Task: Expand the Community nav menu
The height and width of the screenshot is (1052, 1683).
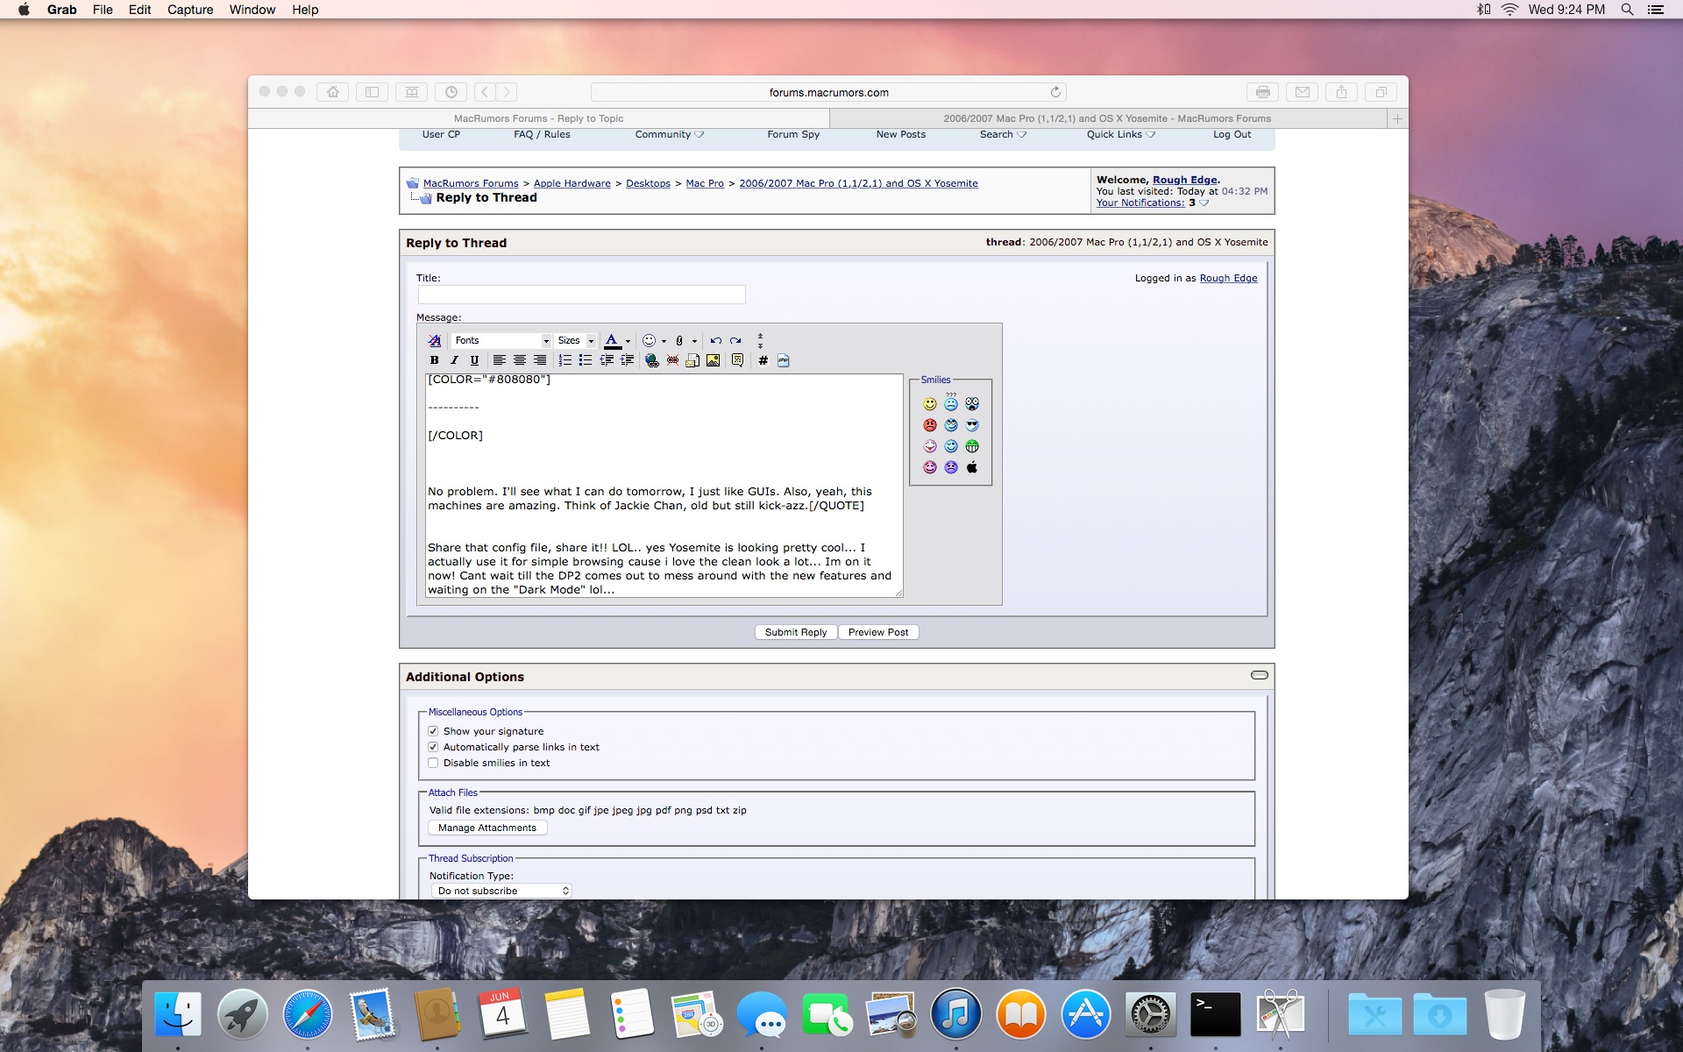Action: 669,135
